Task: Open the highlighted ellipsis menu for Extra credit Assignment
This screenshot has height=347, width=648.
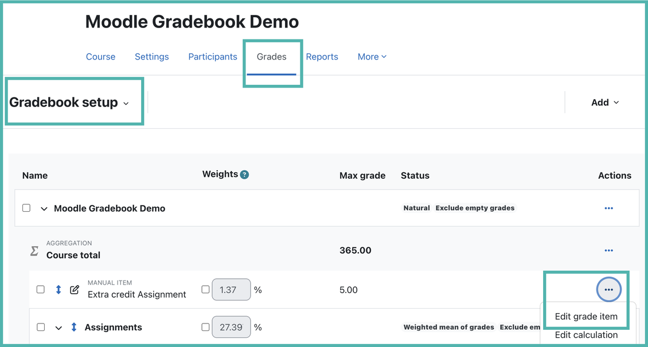Action: (608, 289)
